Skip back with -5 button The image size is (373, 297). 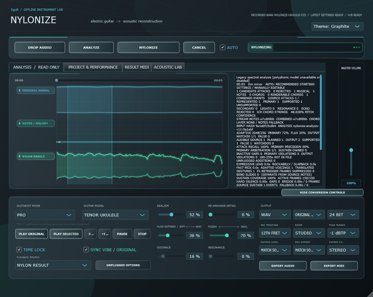pos(90,234)
